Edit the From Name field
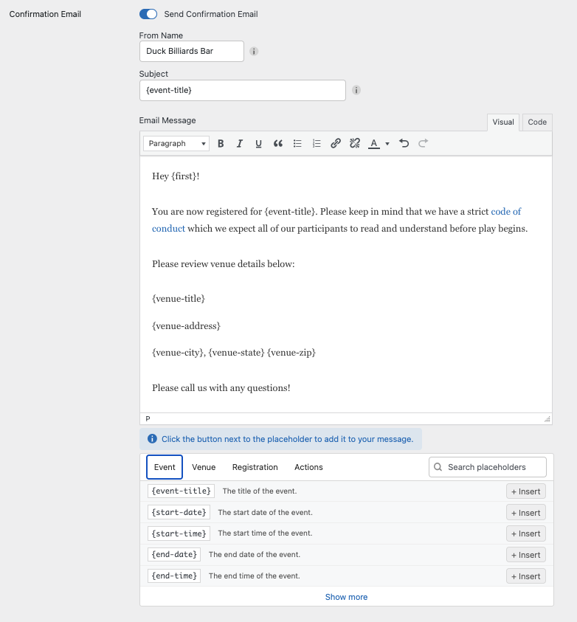577x622 pixels. click(192, 51)
